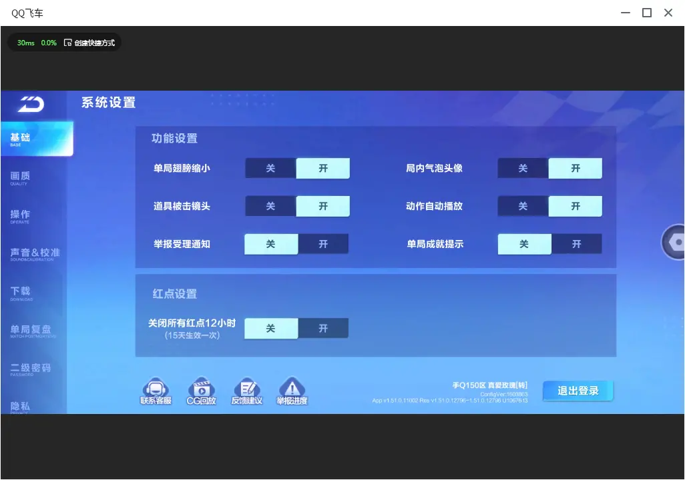This screenshot has height=480, width=685.
Task: Open CG回放 replay icon
Action: 202,391
